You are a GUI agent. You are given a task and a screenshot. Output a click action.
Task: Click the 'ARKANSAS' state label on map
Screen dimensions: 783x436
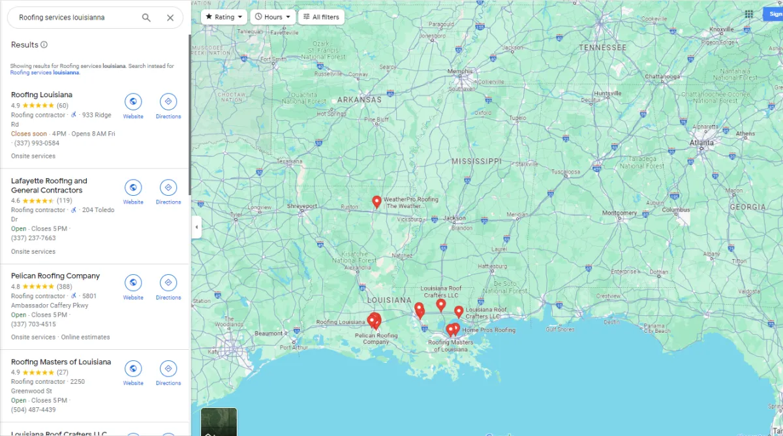359,100
